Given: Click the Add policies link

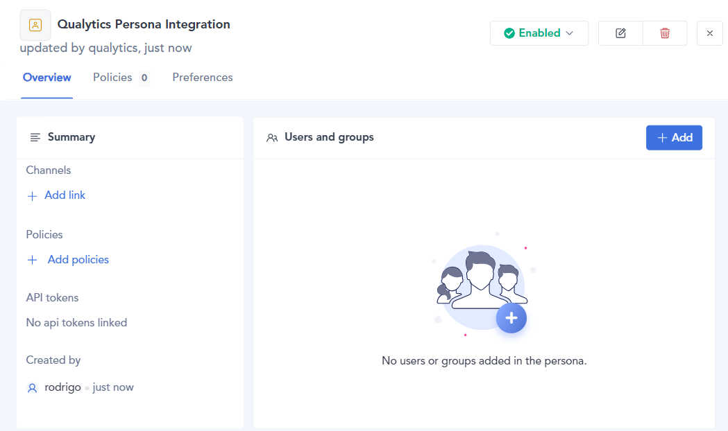Looking at the screenshot, I should point(78,260).
